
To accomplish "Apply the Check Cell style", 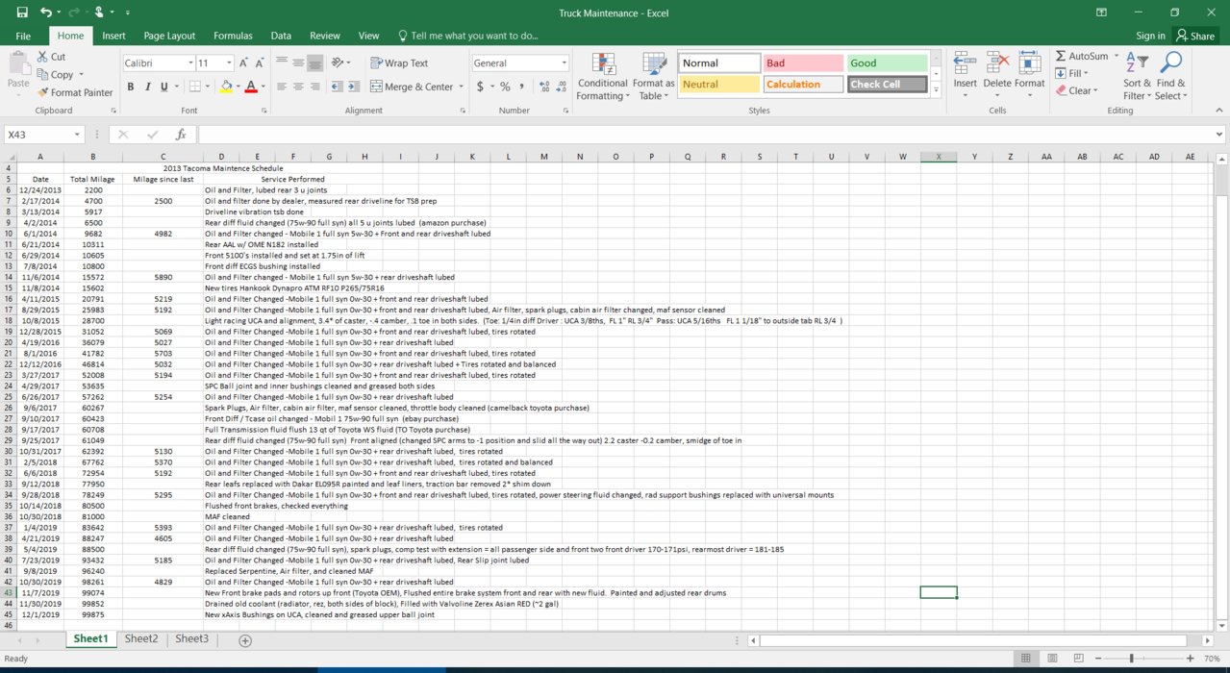I will 887,85.
